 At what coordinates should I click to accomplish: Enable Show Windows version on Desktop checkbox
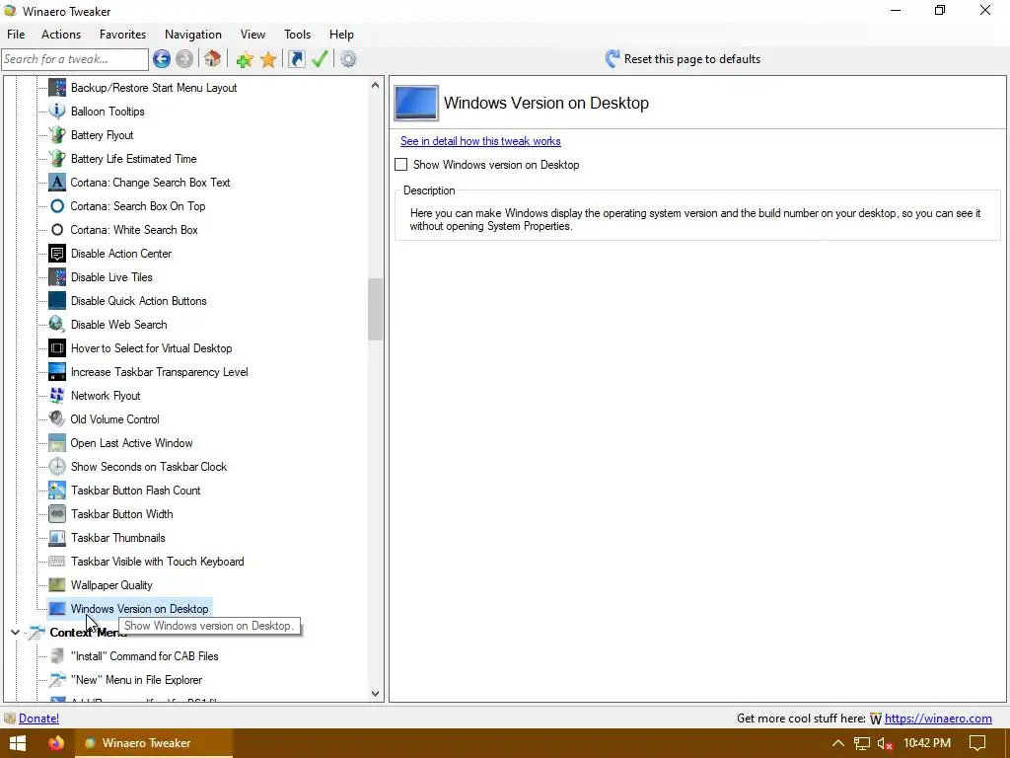(401, 165)
